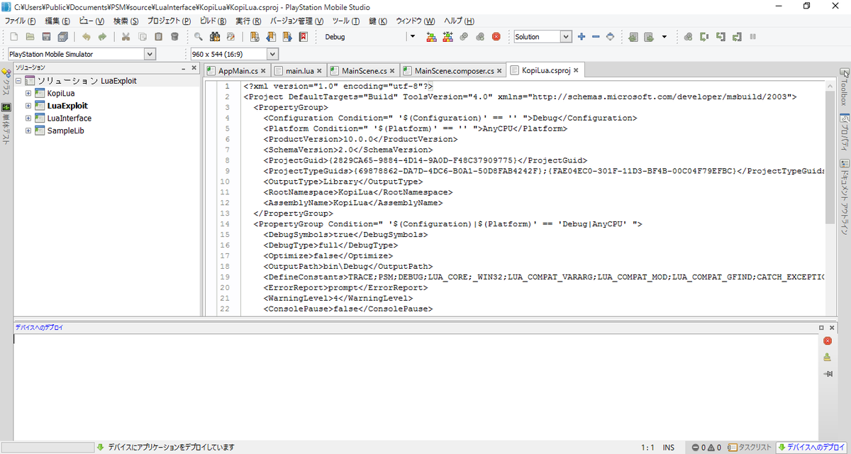Open the 実行 (R) menu
Image resolution: width=851 pixels, height=454 pixels.
(x=250, y=21)
